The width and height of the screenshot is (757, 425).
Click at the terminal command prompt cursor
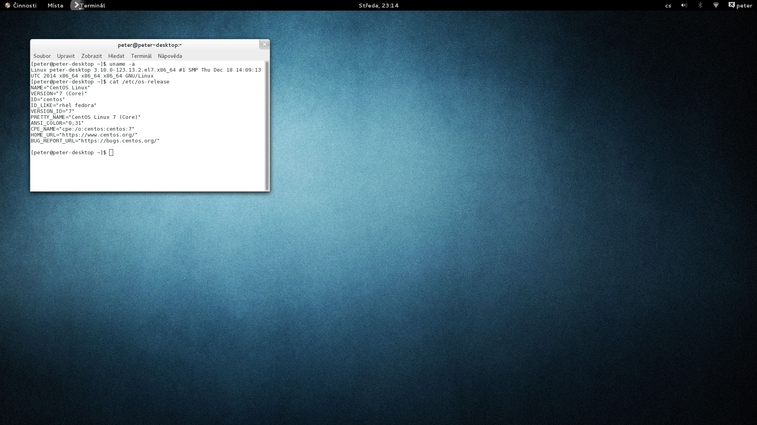click(x=111, y=153)
